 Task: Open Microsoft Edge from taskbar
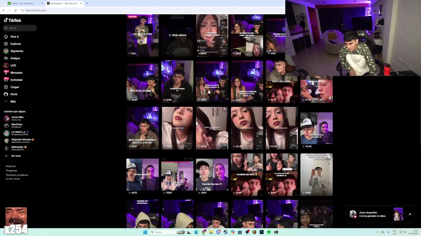196,232
